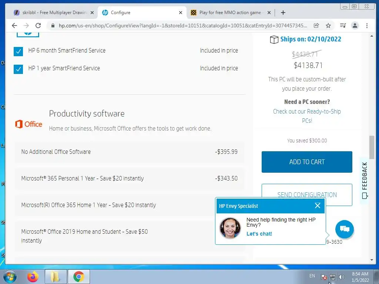Open the Windows Start menu orb

click(10, 277)
